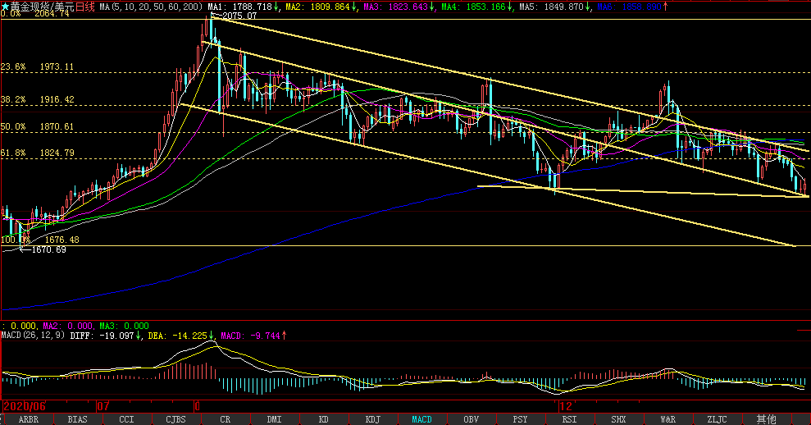Click the 0.0% 2064.74 Fibonacci label
This screenshot has height=425, width=811.
point(34,14)
